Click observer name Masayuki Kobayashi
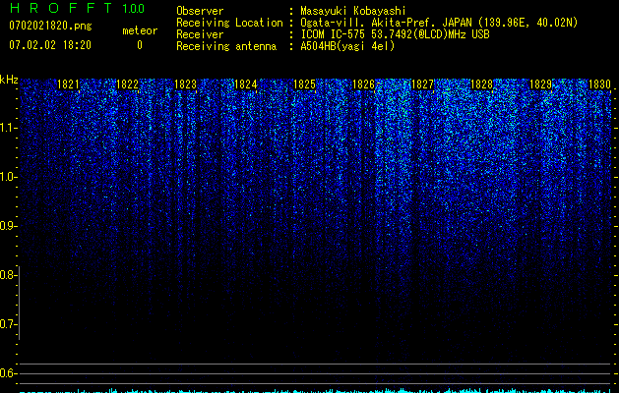Screen dimensions: 619x393 (x=353, y=11)
